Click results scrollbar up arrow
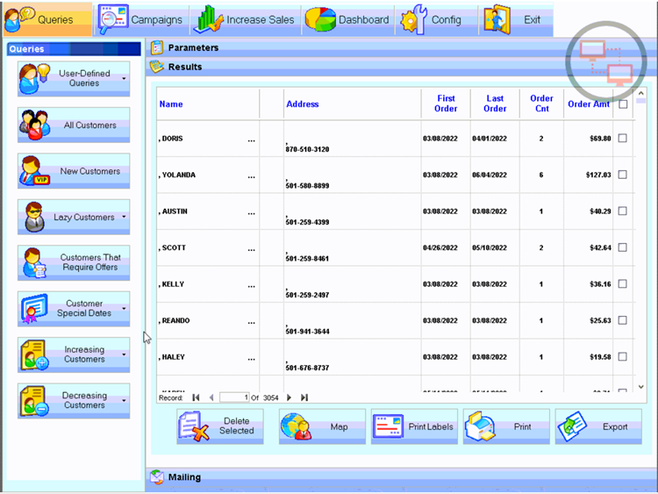The width and height of the screenshot is (658, 494). [x=640, y=93]
